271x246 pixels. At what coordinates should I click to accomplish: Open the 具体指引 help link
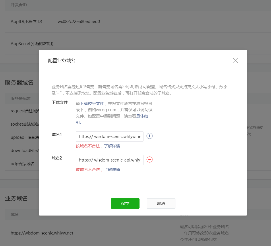coord(142,116)
